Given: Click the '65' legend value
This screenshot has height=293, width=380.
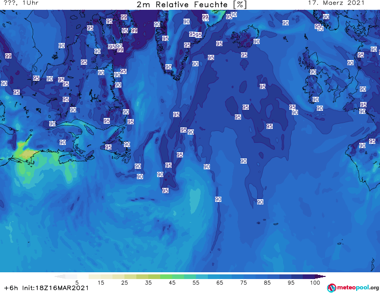Looking at the screenshot, I should pos(220,283).
